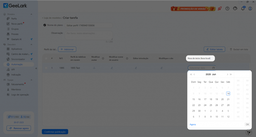Collapse the Equipe section
This screenshot has width=256, height=137.
click(31, 80)
